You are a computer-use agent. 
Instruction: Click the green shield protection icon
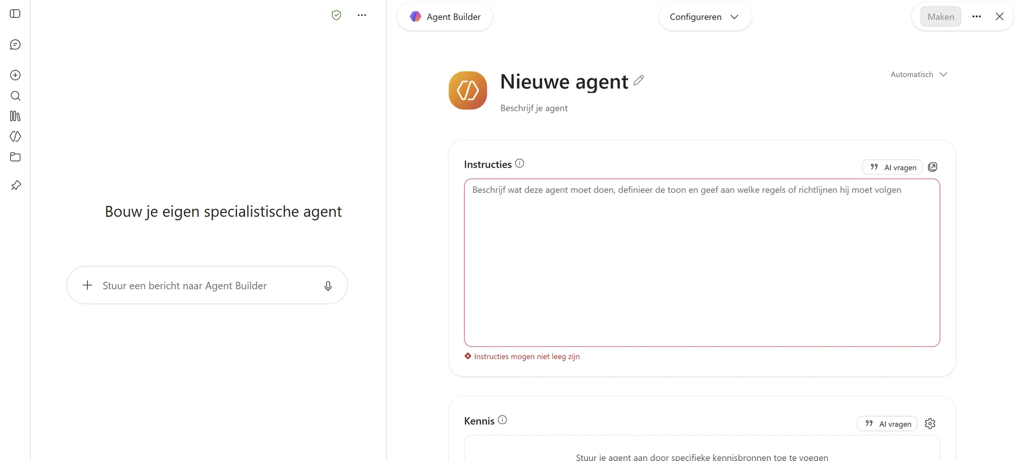tap(336, 15)
